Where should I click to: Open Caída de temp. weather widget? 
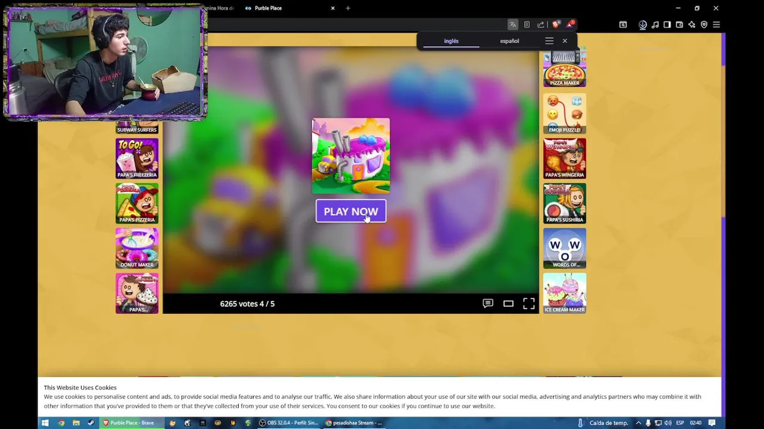pyautogui.click(x=603, y=423)
